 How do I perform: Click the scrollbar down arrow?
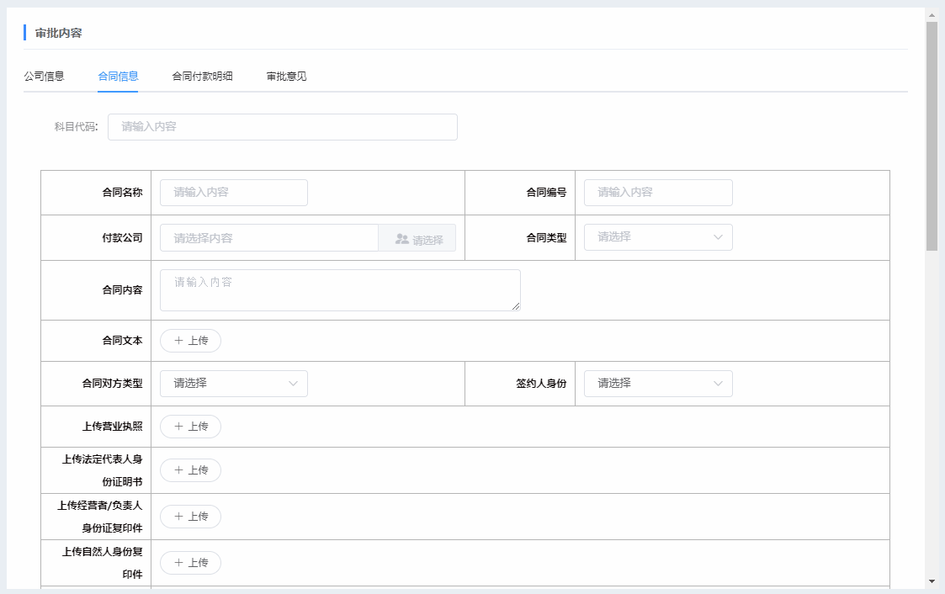pyautogui.click(x=932, y=581)
